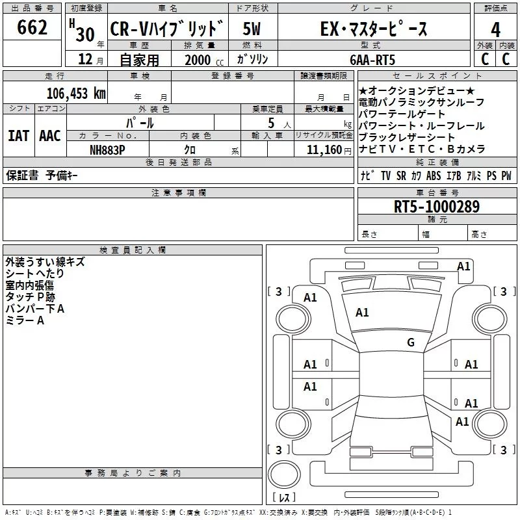Viewport: 520px width, 520px height.
Task: Select model code 6AA-RT5
Action: point(372,60)
